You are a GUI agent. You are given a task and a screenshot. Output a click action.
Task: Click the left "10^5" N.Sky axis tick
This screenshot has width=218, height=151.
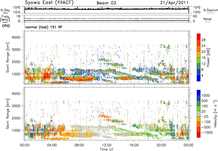pos(17,8)
